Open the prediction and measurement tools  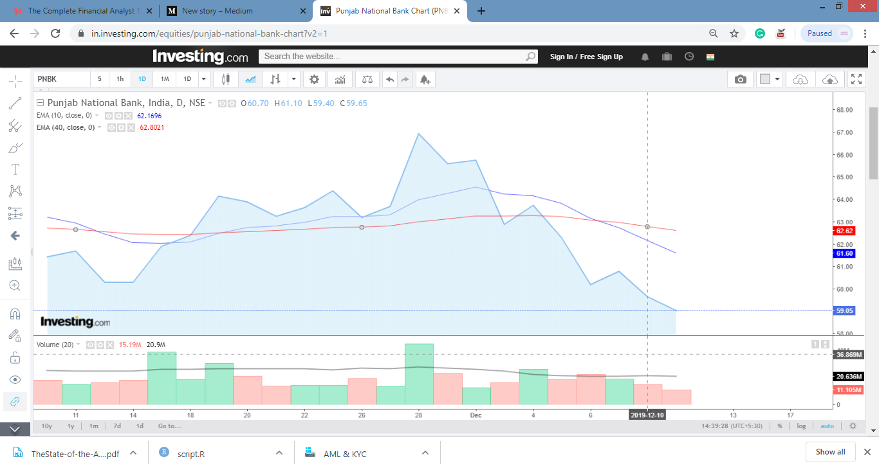coord(15,213)
